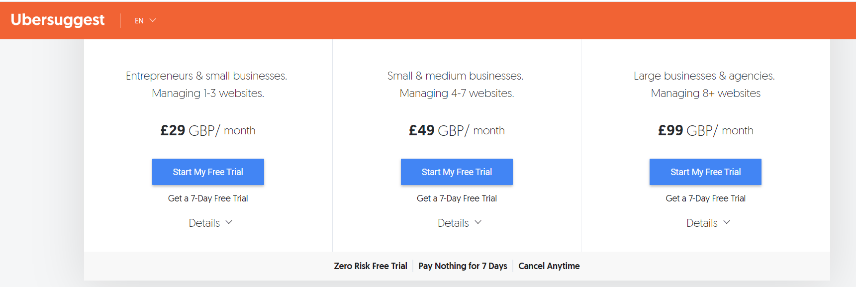Click Get a 7-Day Free Trial under £49 plan
The width and height of the screenshot is (856, 287).
point(457,198)
